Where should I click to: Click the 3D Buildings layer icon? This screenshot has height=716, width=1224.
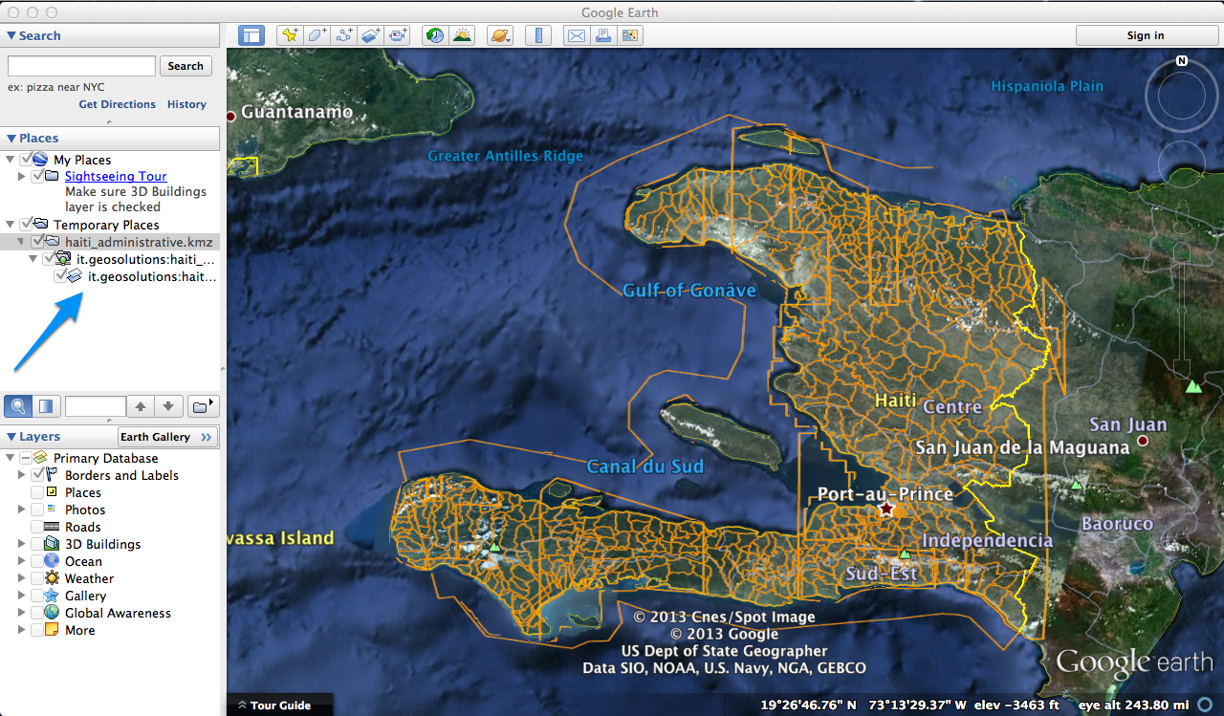(52, 544)
